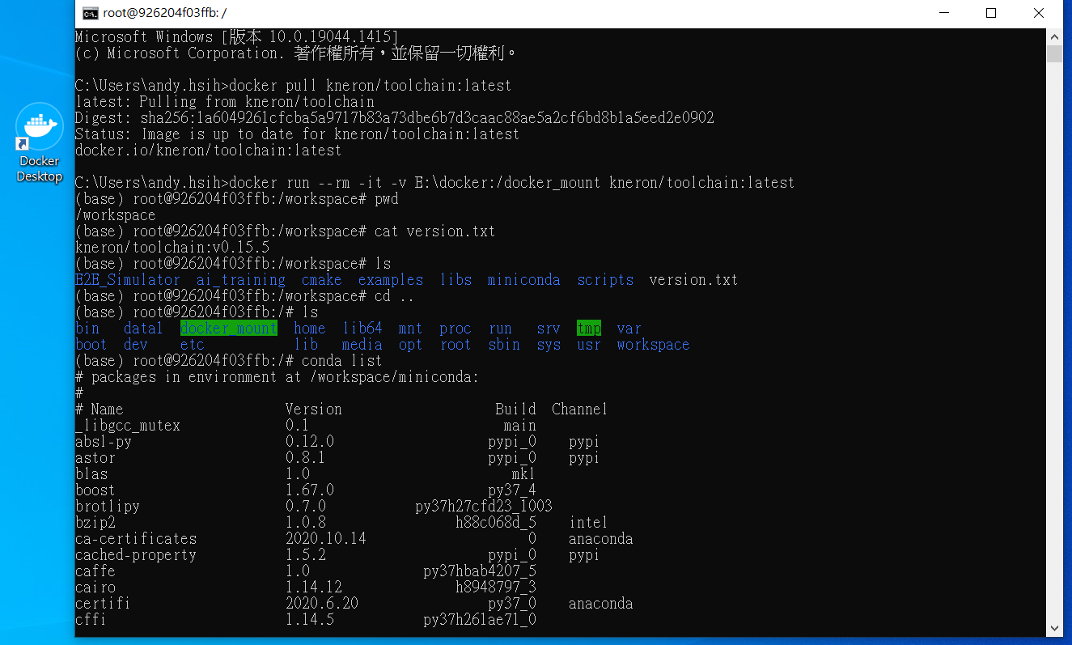This screenshot has width=1072, height=645.
Task: Click the 'E2E_Simulator' directory name
Action: pyautogui.click(x=128, y=279)
